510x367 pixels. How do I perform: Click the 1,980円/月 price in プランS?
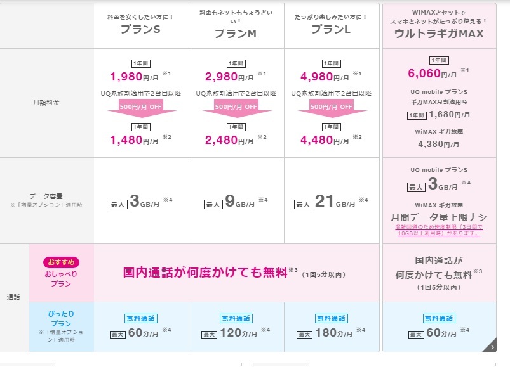[135, 77]
